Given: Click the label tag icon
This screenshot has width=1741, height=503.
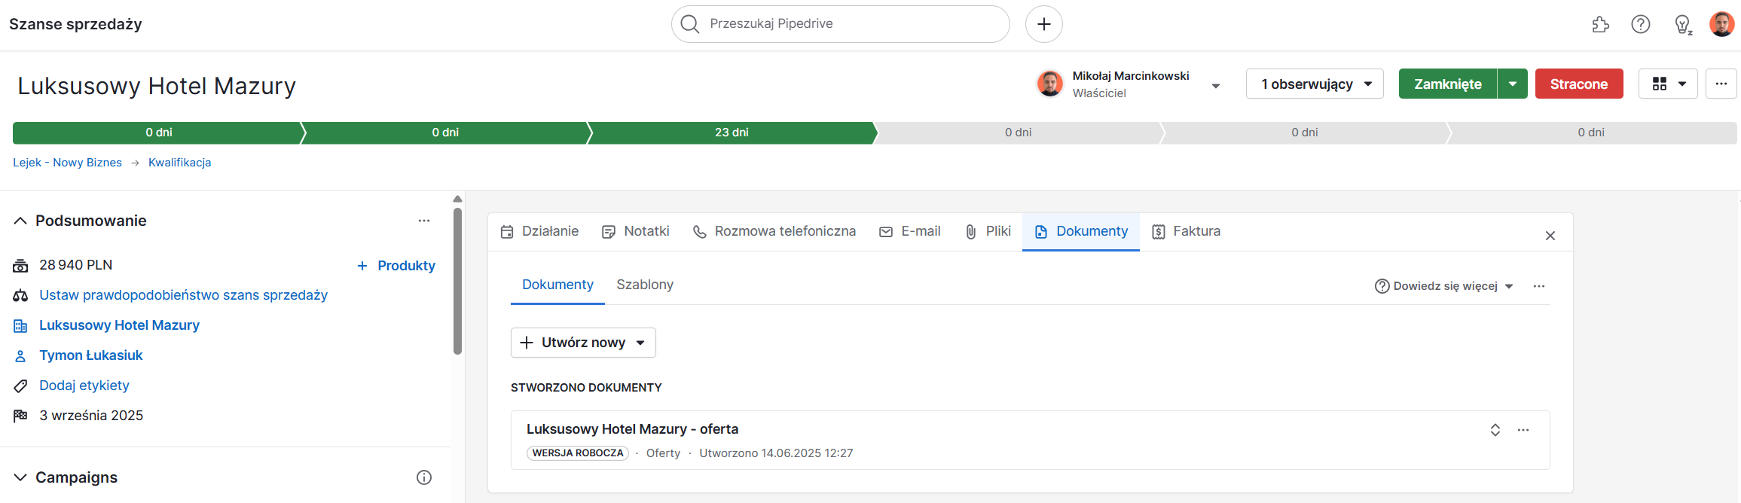Looking at the screenshot, I should coord(20,386).
